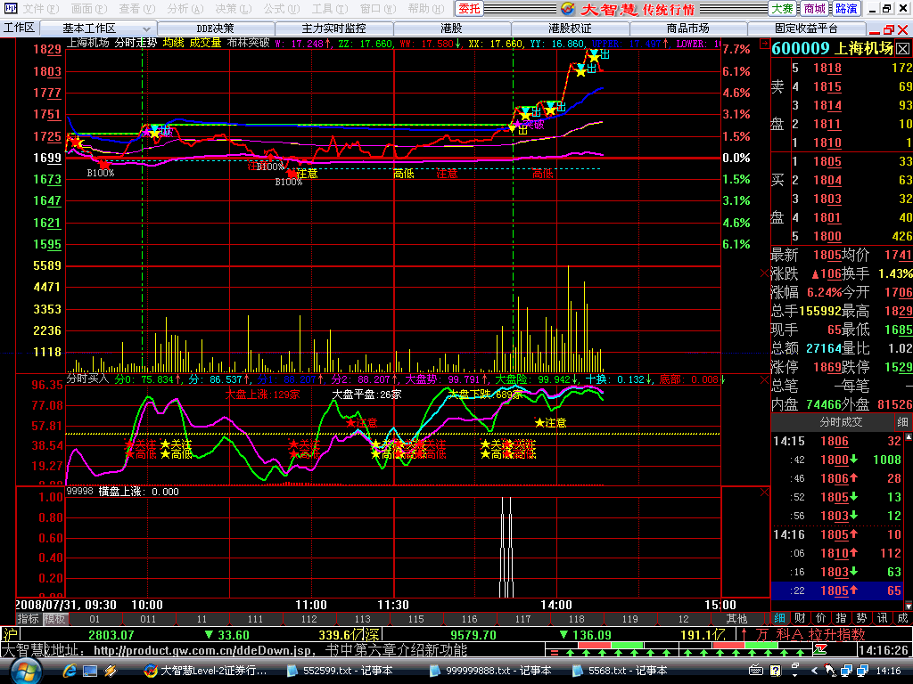Switch to the 主力实时监控 tab

pyautogui.click(x=333, y=28)
